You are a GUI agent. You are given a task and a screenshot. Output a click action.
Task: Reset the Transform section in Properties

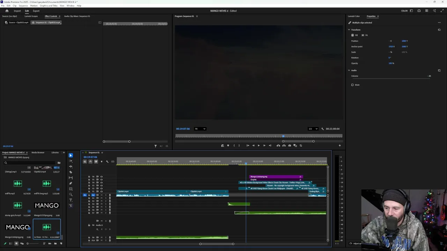[x=439, y=30]
